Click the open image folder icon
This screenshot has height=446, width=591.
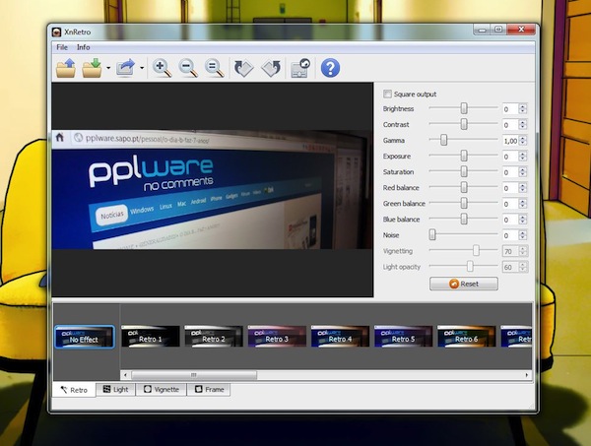point(66,68)
